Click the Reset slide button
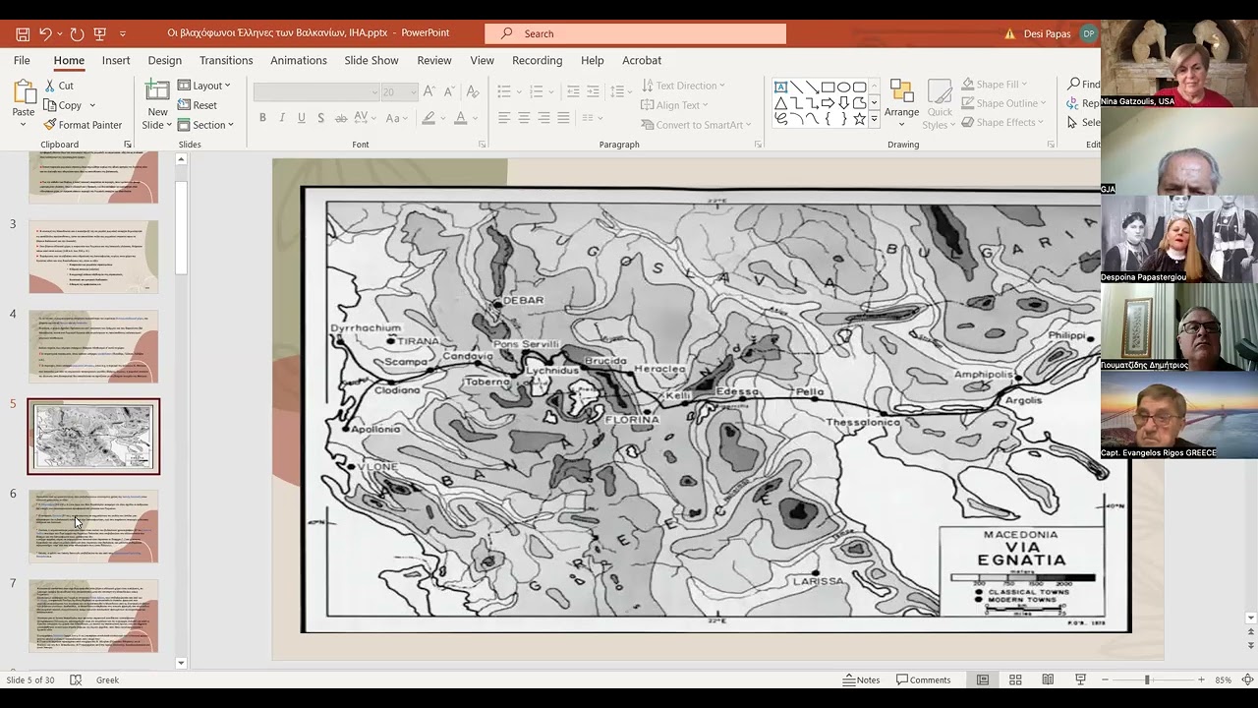Viewport: 1258px width, 708px height. coord(198,105)
